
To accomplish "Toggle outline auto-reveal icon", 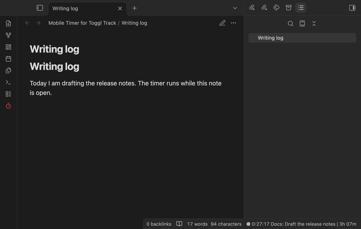I will 302,24.
